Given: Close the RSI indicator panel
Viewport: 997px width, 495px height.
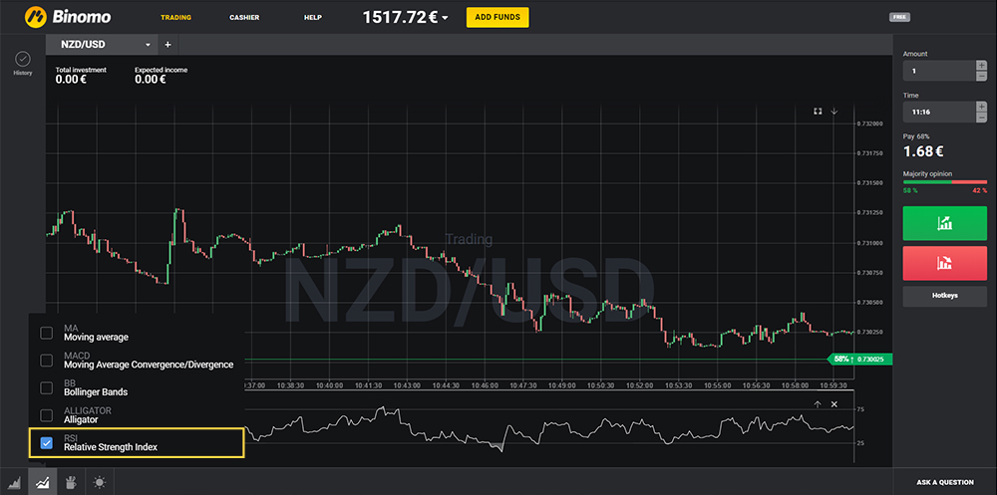Looking at the screenshot, I should click(833, 404).
